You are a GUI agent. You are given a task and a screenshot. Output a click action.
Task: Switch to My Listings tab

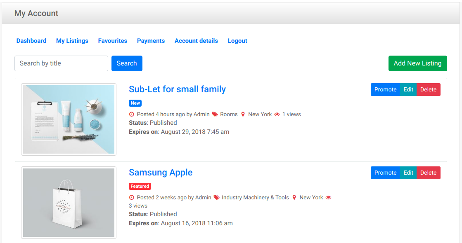point(72,41)
